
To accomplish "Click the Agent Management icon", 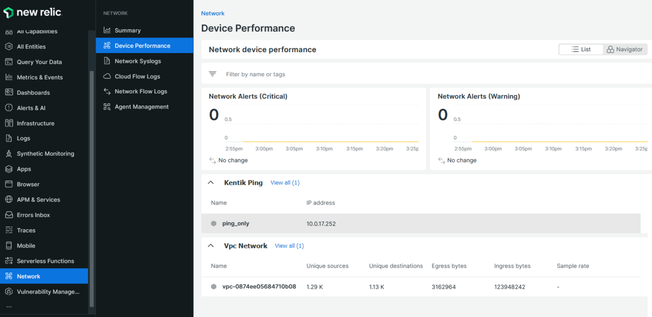I will click(x=107, y=107).
